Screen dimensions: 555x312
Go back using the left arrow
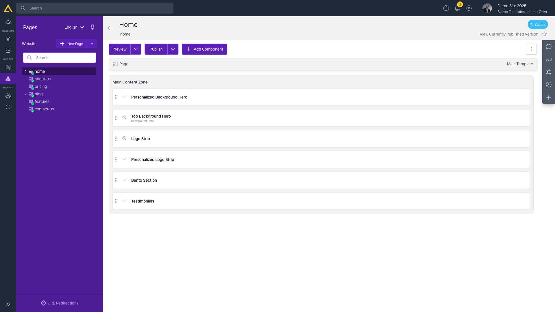110,28
